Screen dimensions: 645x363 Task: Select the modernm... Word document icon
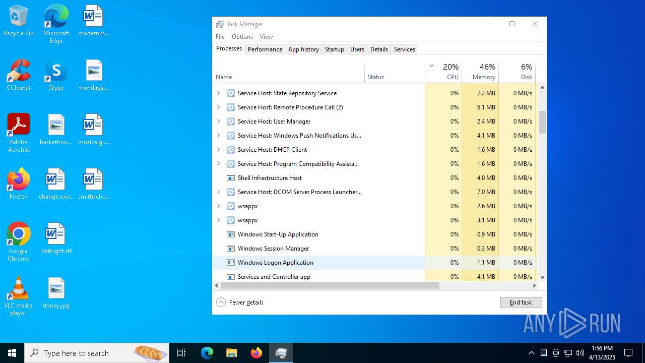point(93,21)
